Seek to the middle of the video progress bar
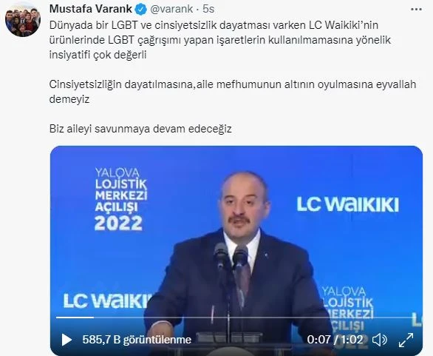 point(236,318)
